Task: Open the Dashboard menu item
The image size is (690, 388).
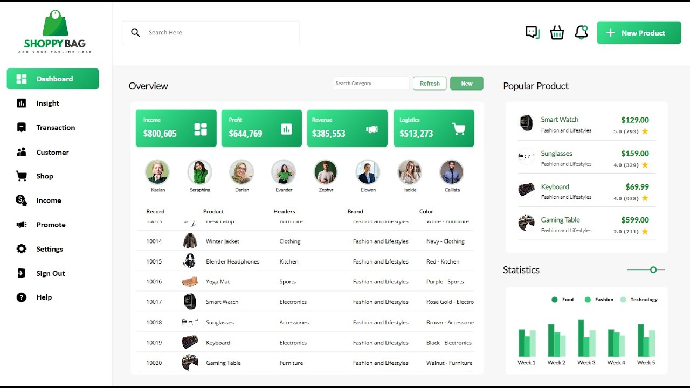Action: click(53, 79)
